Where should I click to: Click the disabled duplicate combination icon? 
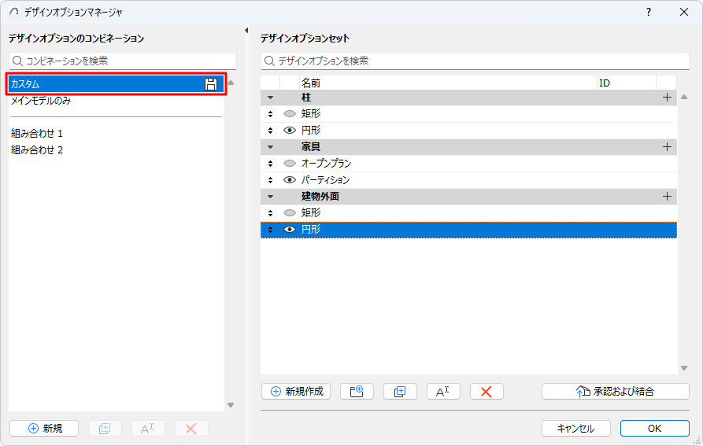105,429
